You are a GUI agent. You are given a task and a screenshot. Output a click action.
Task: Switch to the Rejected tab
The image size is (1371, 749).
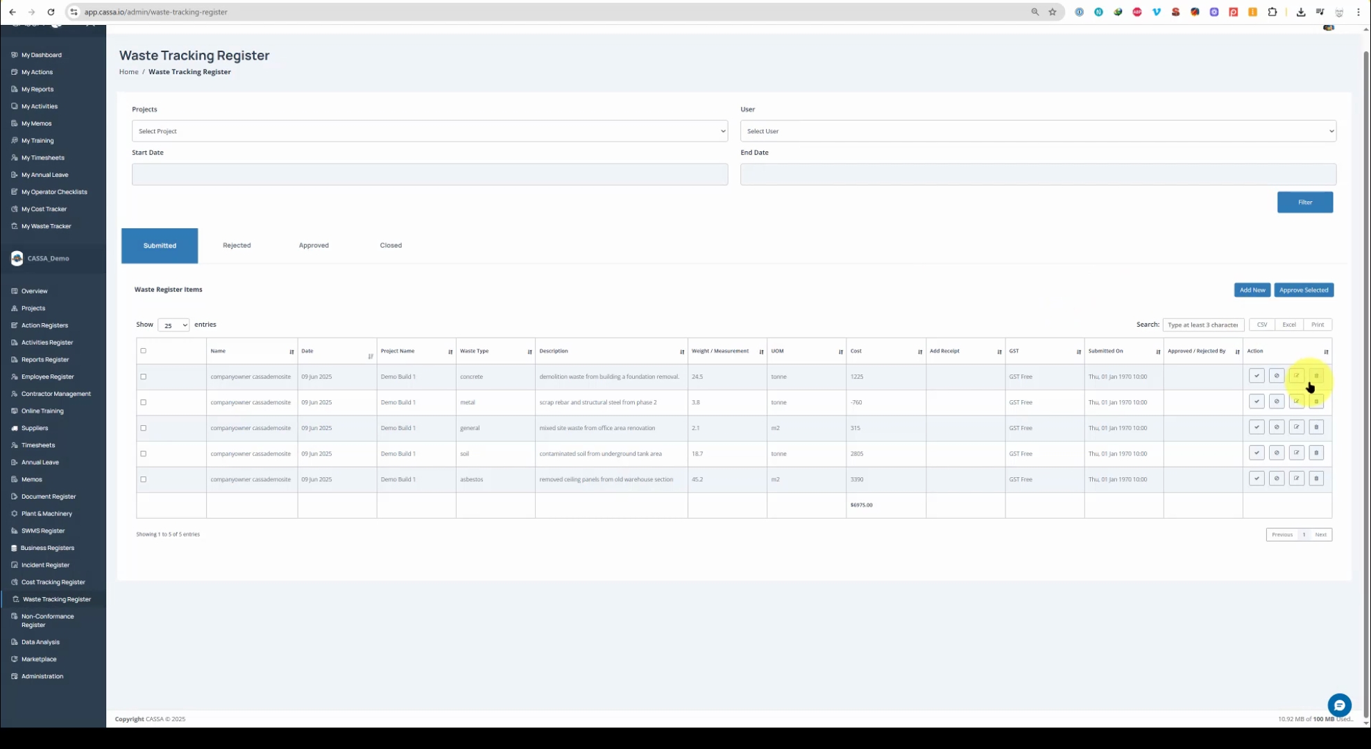237,246
